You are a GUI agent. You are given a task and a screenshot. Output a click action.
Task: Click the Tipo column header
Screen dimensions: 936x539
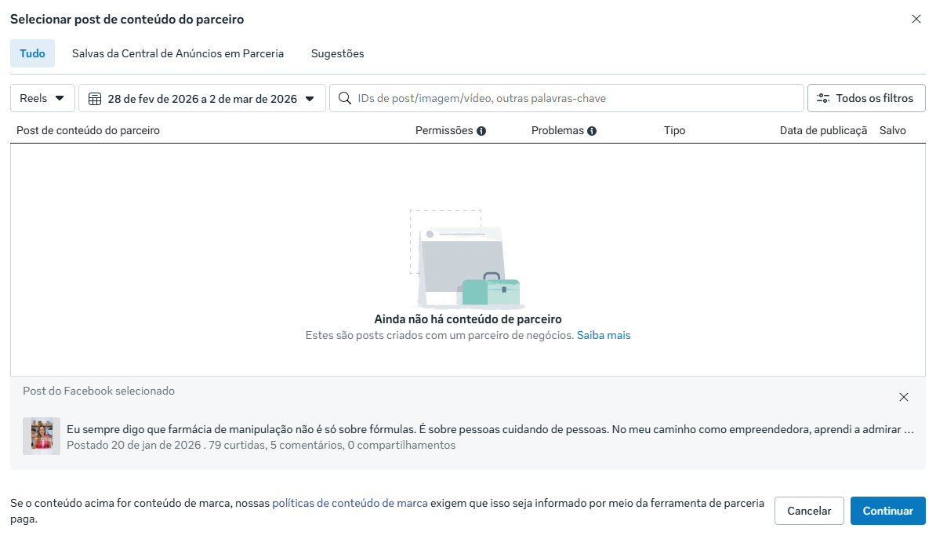tap(674, 130)
